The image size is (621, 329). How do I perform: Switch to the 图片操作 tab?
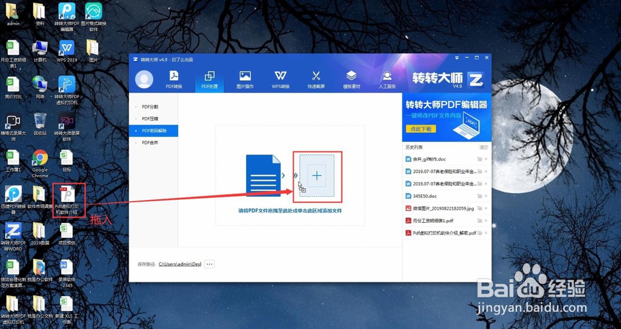245,79
